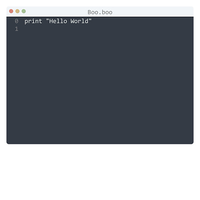
Task: Click the title bar left of Boo.boo
Action: (56, 12)
